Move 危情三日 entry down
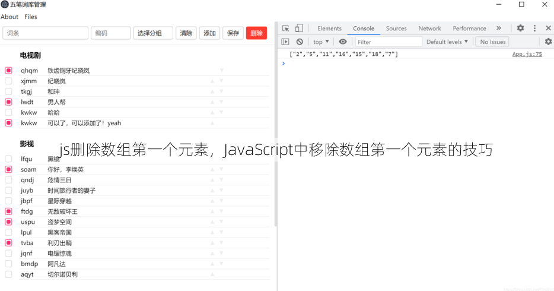The image size is (554, 291). [x=221, y=180]
